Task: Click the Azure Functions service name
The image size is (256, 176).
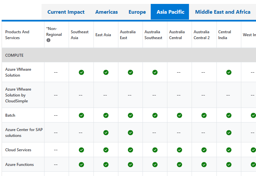Action: pos(20,165)
